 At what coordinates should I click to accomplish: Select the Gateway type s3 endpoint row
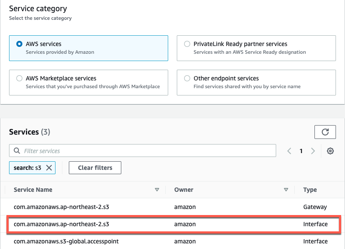[129, 207]
